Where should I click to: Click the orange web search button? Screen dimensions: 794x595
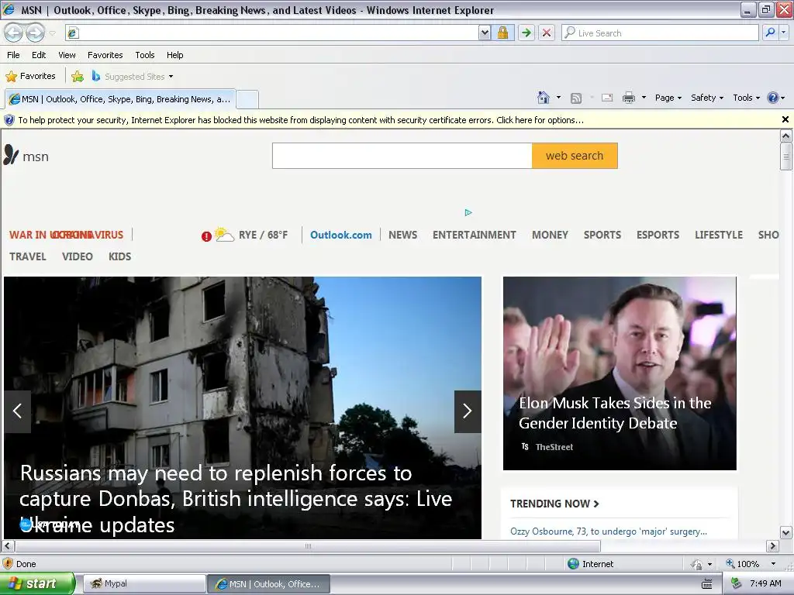(x=575, y=156)
